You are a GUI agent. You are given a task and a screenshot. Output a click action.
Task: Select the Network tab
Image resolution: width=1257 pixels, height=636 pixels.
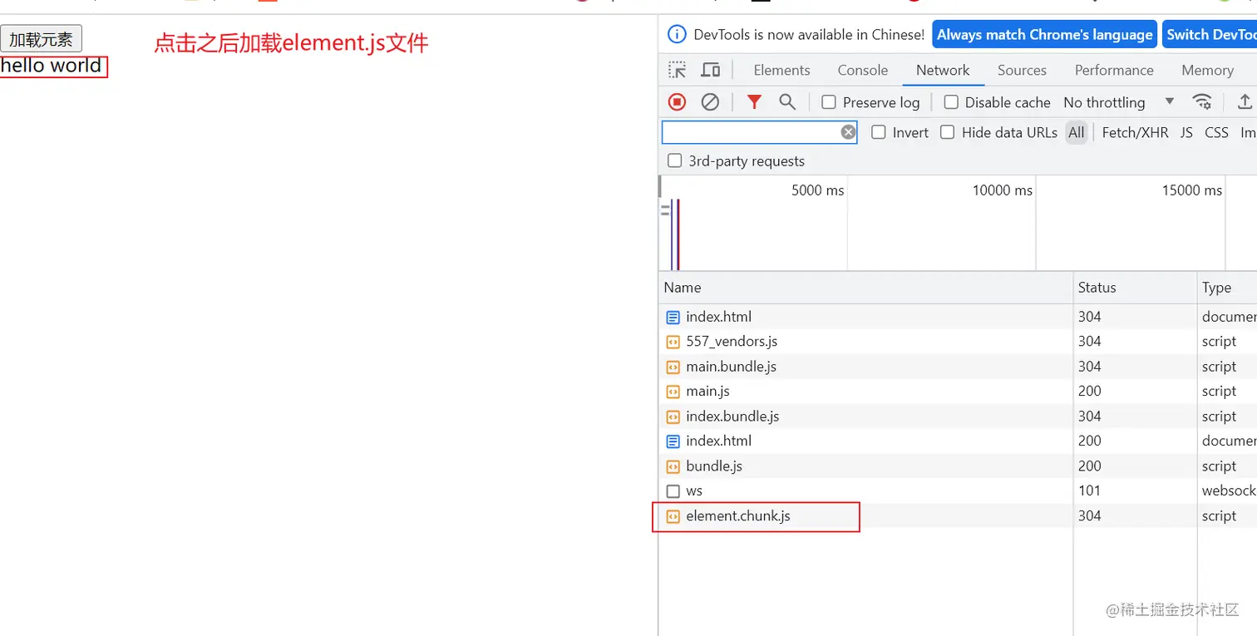tap(943, 70)
